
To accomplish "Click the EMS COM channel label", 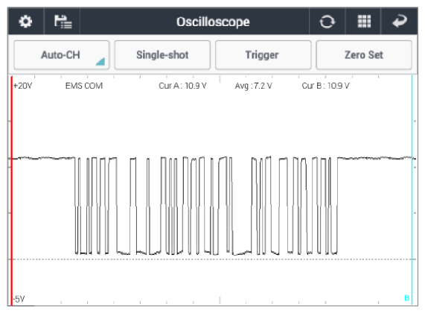I will (x=84, y=86).
